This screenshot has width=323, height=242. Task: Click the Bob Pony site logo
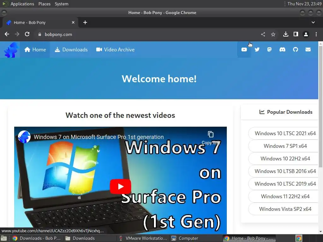(11, 50)
